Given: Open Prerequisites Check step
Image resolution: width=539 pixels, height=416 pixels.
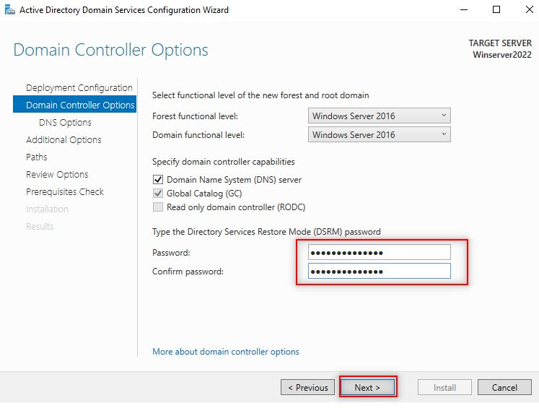Looking at the screenshot, I should point(65,192).
